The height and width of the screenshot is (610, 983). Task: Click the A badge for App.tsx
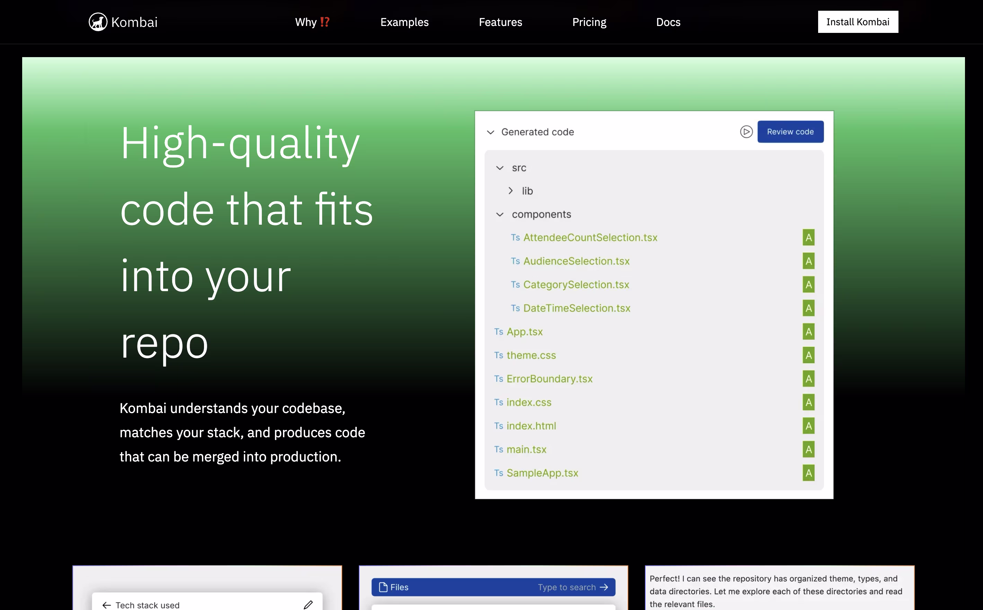click(x=808, y=332)
